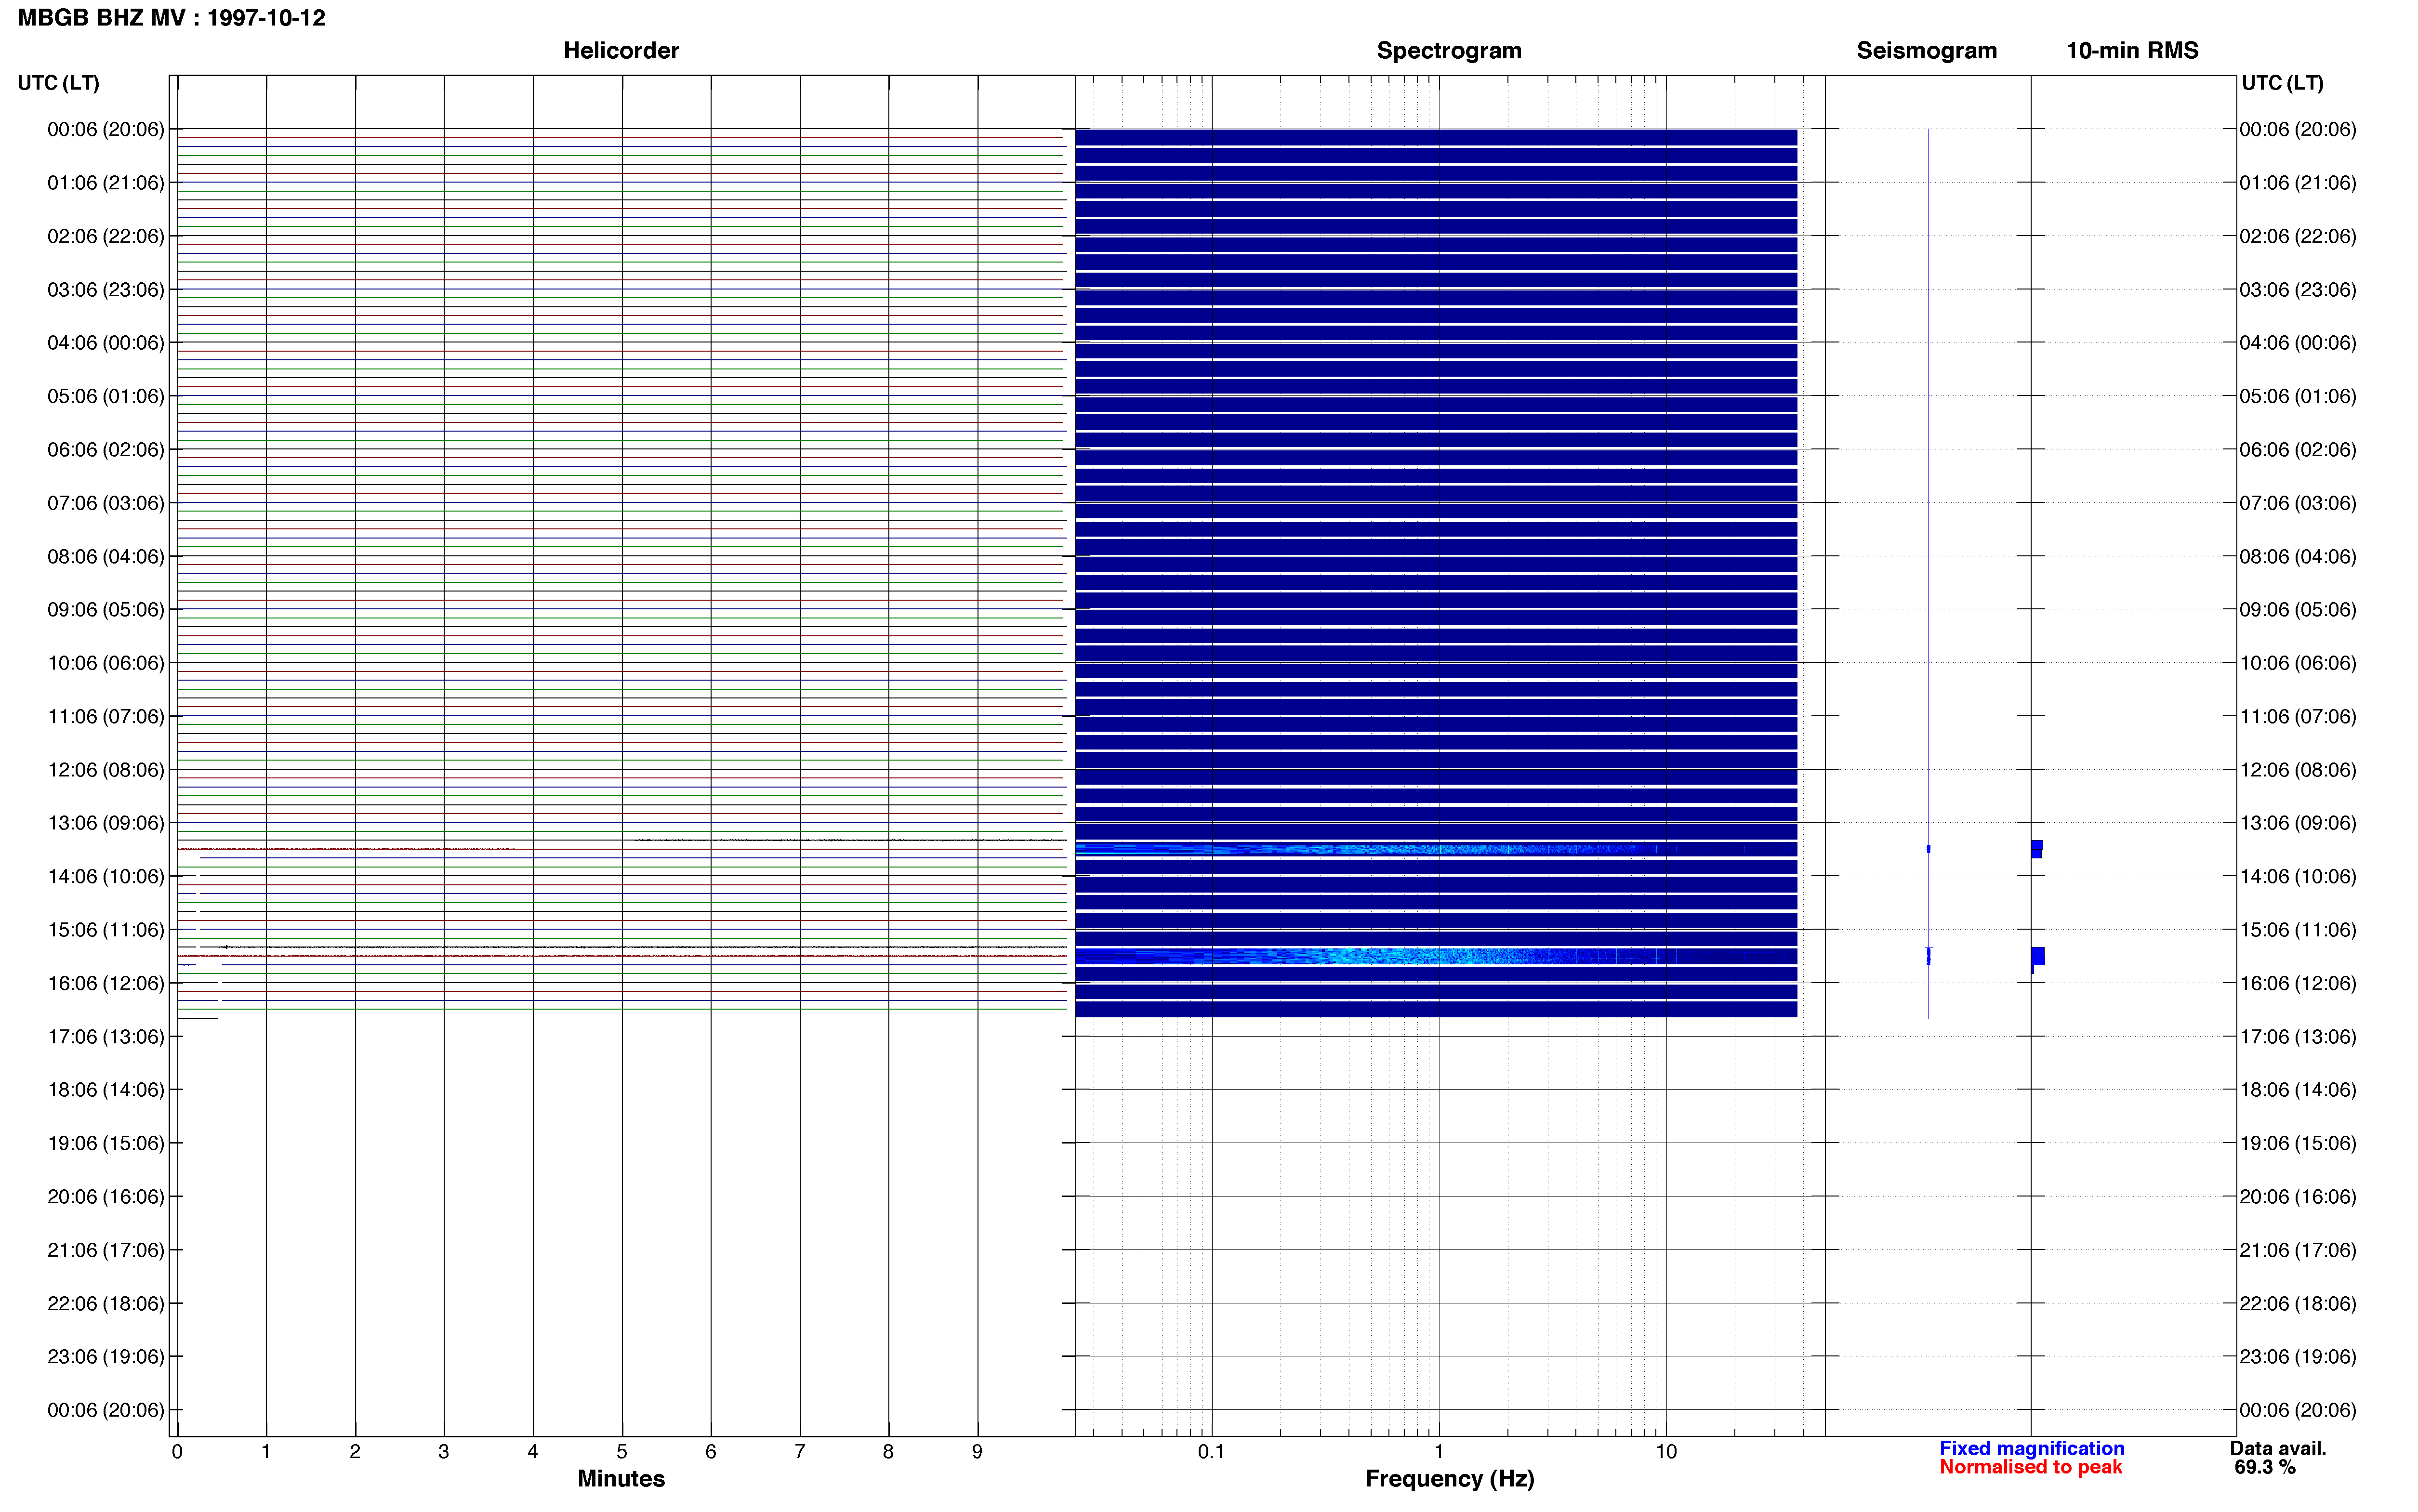This screenshot has width=2418, height=1512.
Task: Click the right 14:06 (10:06) time label
Action: tap(2297, 876)
